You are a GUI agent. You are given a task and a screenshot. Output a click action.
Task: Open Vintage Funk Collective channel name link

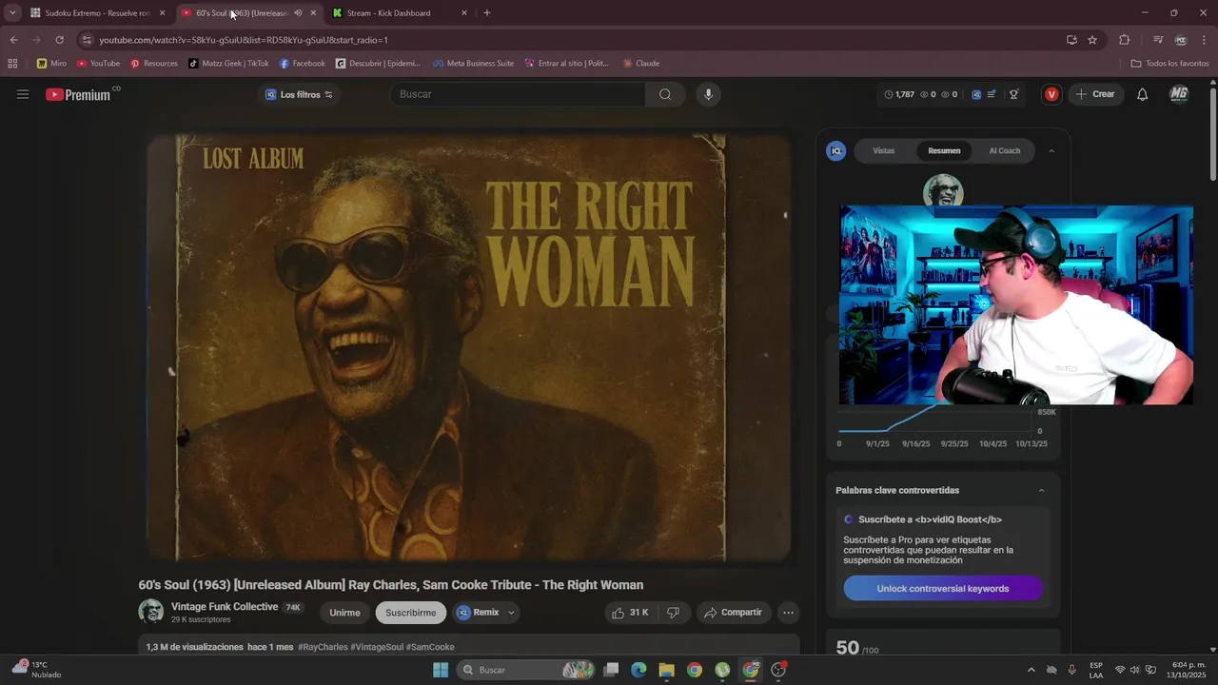pyautogui.click(x=225, y=607)
